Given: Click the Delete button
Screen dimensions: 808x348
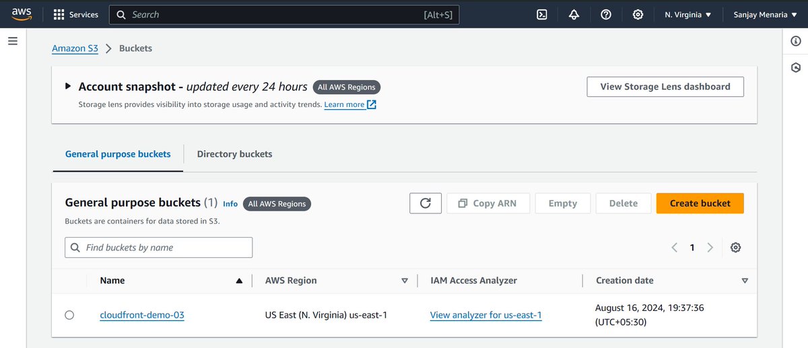Looking at the screenshot, I should 624,203.
